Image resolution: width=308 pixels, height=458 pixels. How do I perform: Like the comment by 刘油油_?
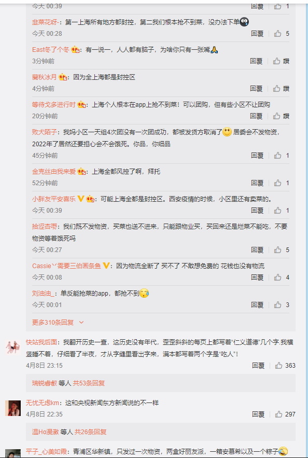(277, 305)
